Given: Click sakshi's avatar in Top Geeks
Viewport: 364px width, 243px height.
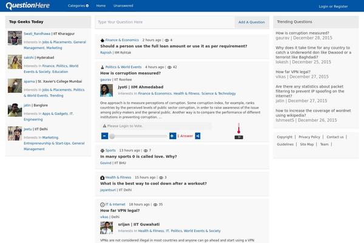Looking at the screenshot, I should [x=15, y=62].
